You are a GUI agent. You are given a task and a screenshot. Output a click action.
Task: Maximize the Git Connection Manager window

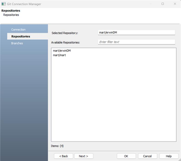(163, 4)
